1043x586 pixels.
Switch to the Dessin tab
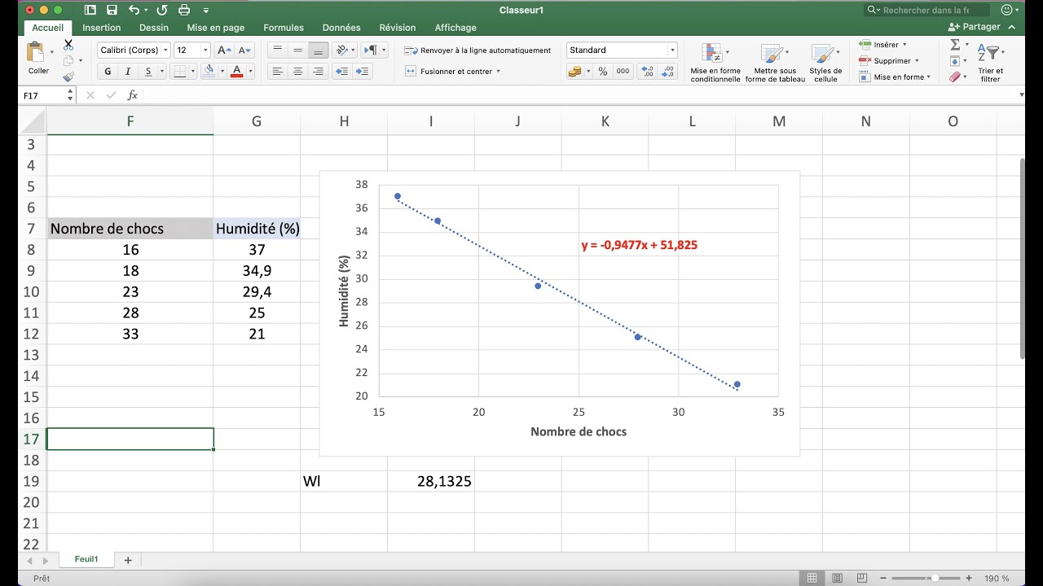pos(154,28)
